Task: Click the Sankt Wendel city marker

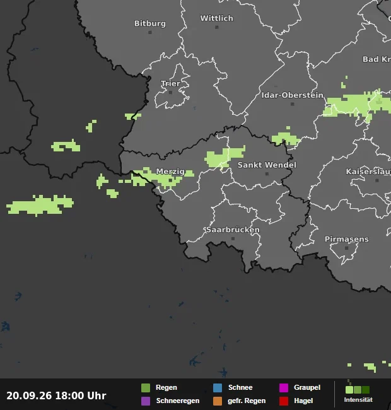Action: [x=267, y=173]
